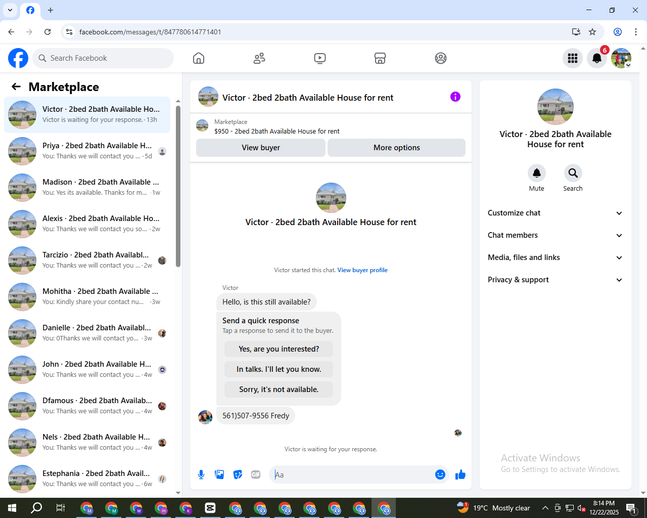Search in conversation magnifier icon
The width and height of the screenshot is (647, 518).
tap(573, 173)
